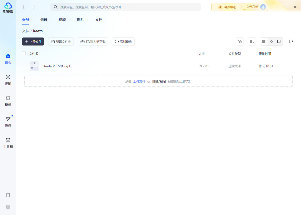This screenshot has height=215, width=301.
Task: Open the sort order dropdown
Action: 252,41
